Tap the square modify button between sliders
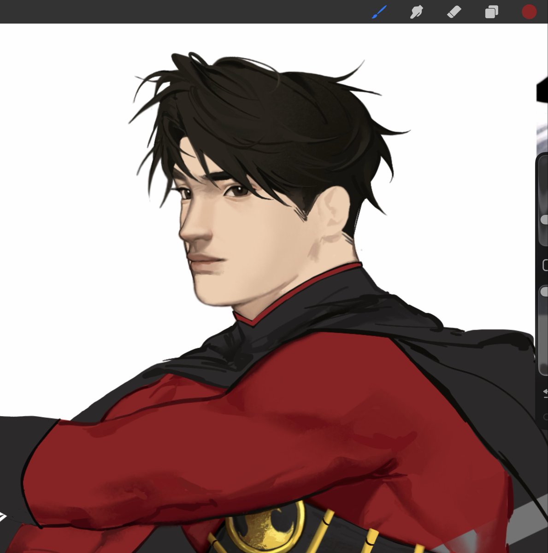Screen dimensions: 548x553 [x=545, y=265]
